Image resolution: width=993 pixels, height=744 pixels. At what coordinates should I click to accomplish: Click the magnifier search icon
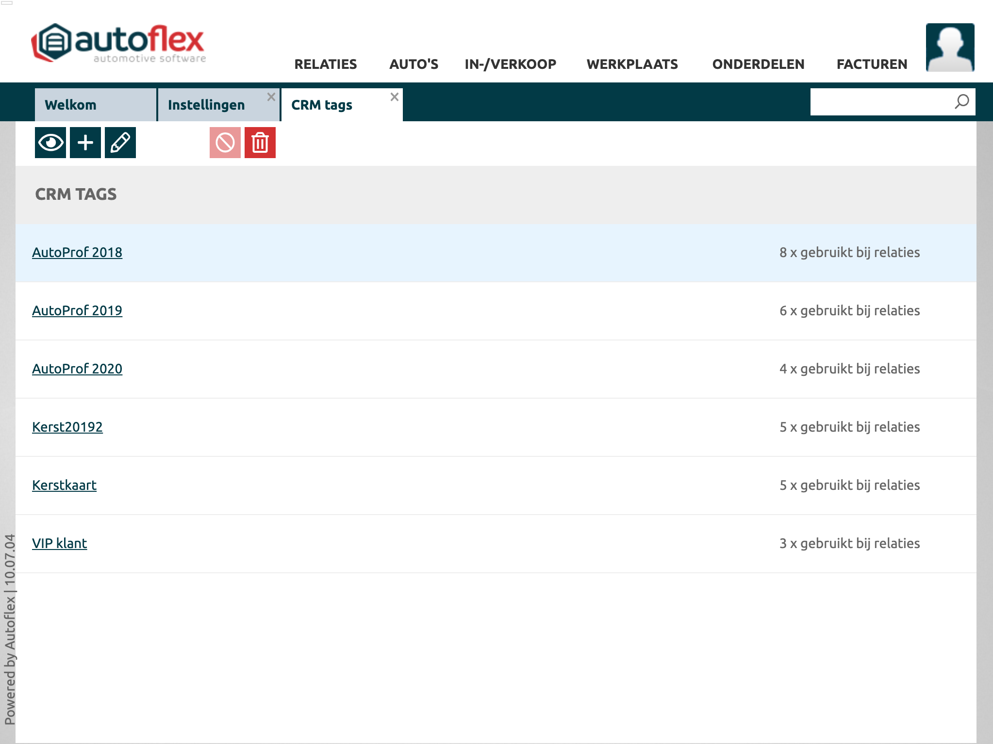point(961,102)
